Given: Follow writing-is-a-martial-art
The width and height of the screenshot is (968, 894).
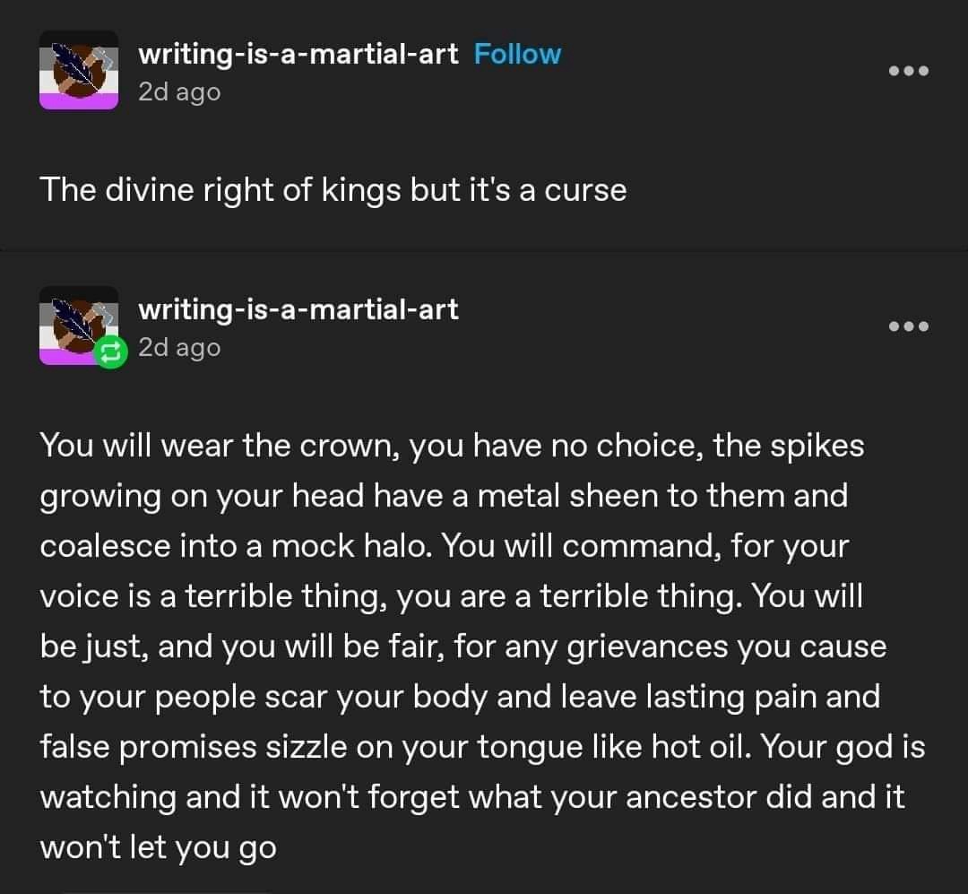Looking at the screenshot, I should point(517,54).
